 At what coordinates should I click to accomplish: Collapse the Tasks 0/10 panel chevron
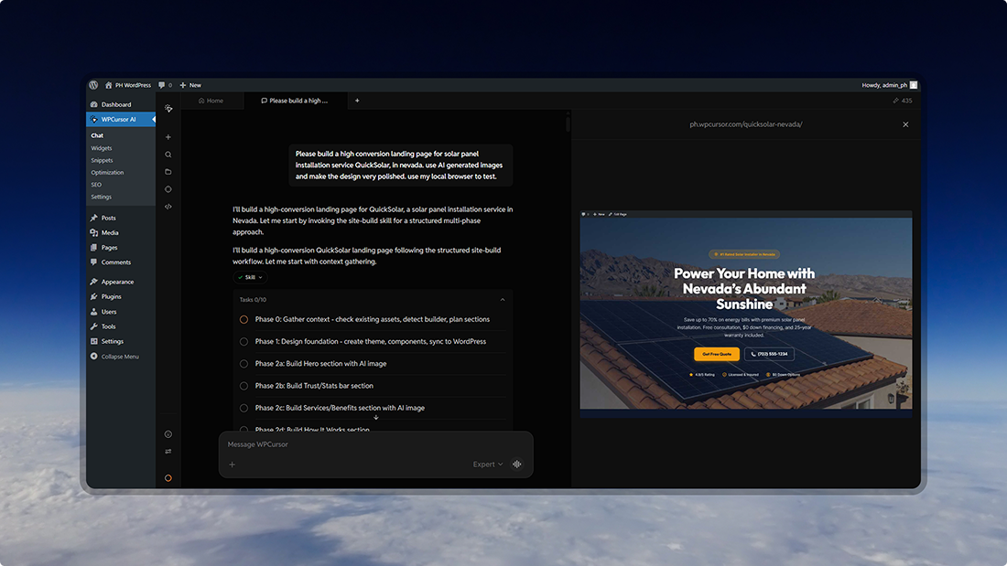click(x=502, y=299)
